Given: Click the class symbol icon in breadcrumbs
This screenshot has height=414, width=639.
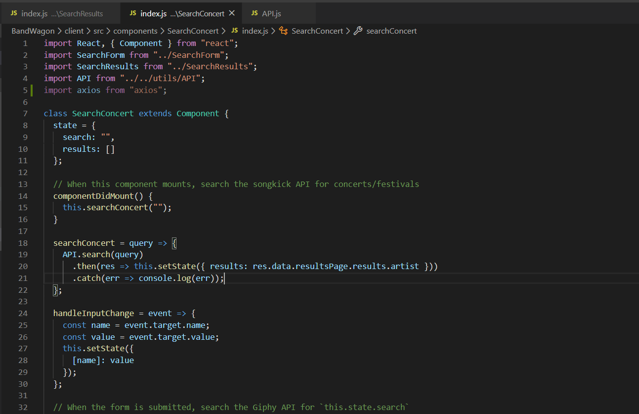Looking at the screenshot, I should click(x=284, y=31).
